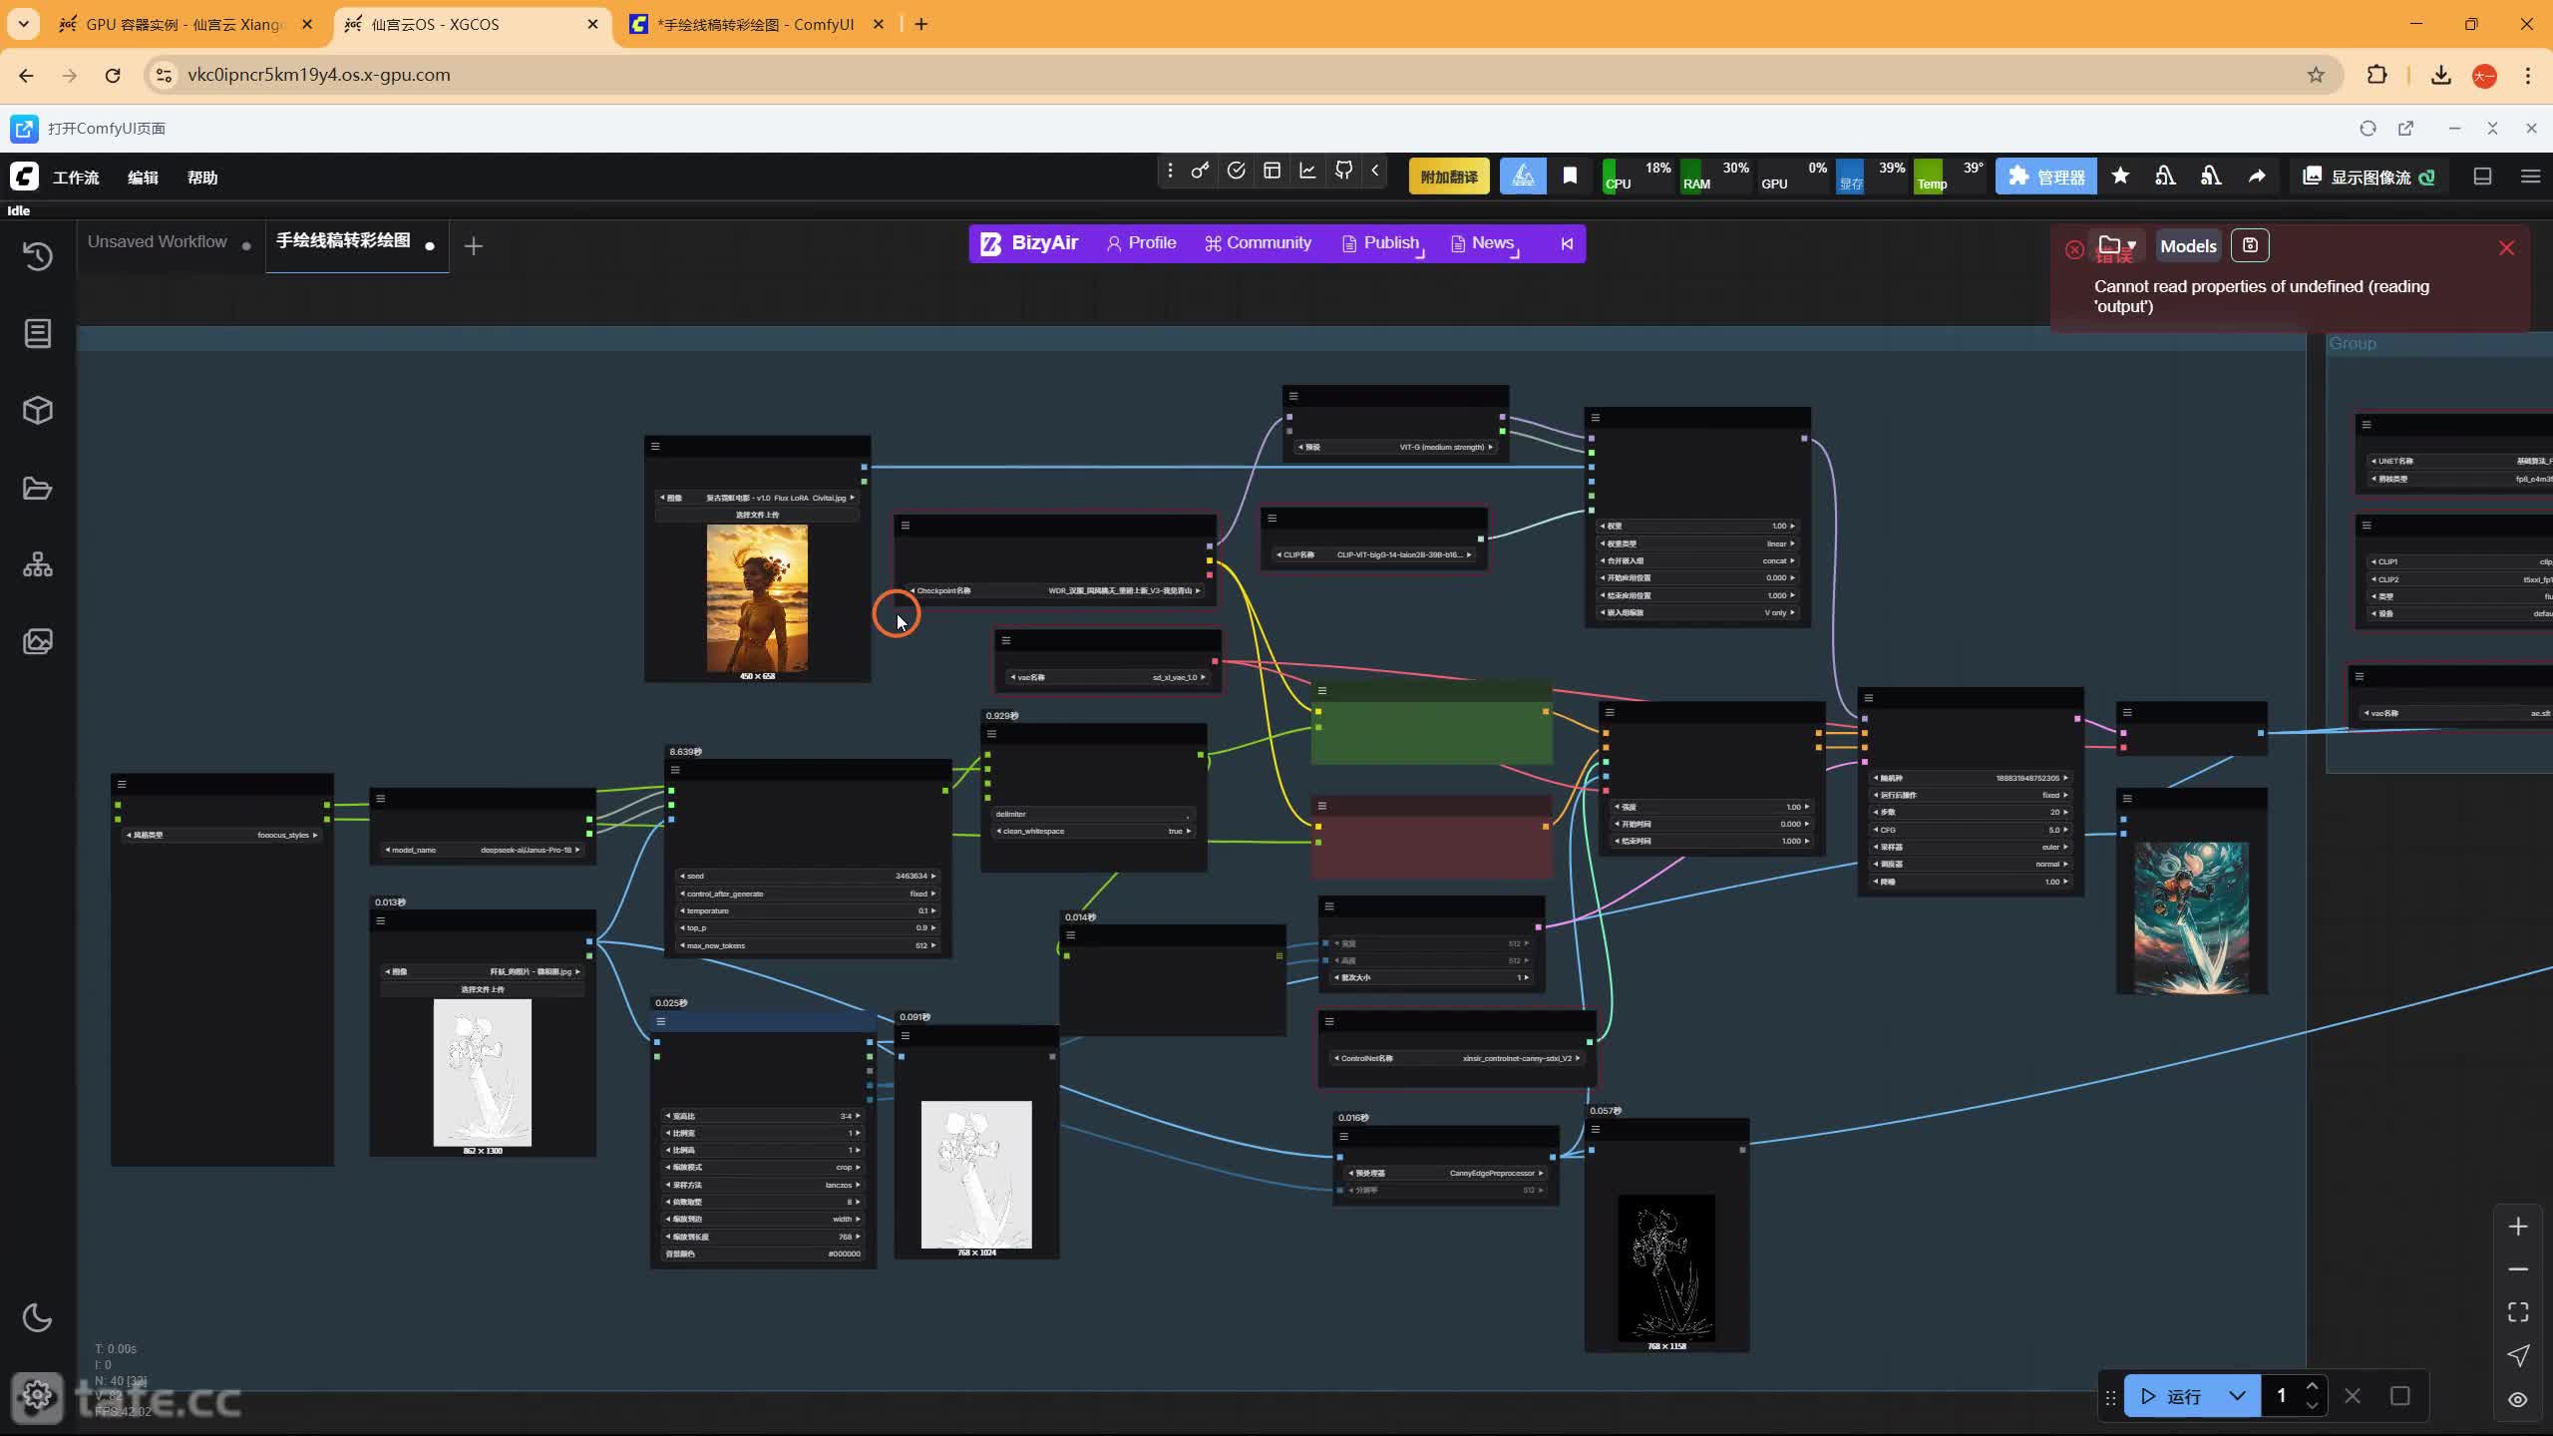Click the cancel X next to batch count
This screenshot has height=1436, width=2553.
2353,1396
